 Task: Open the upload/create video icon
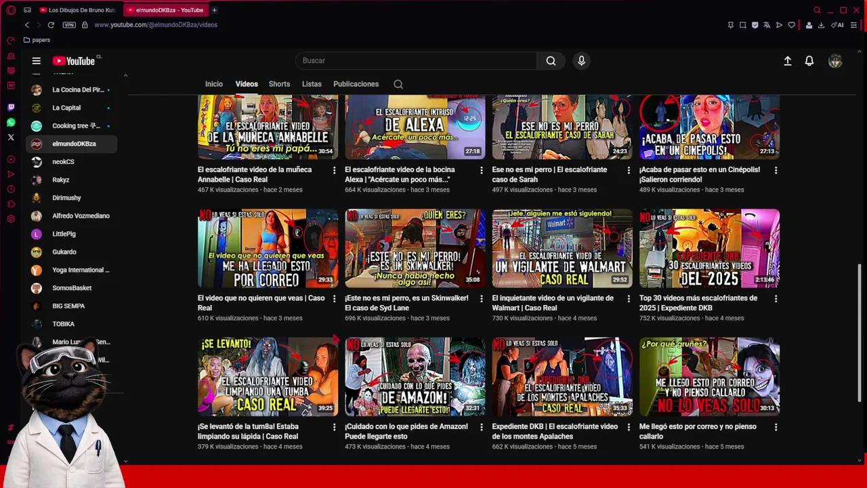pyautogui.click(x=788, y=61)
